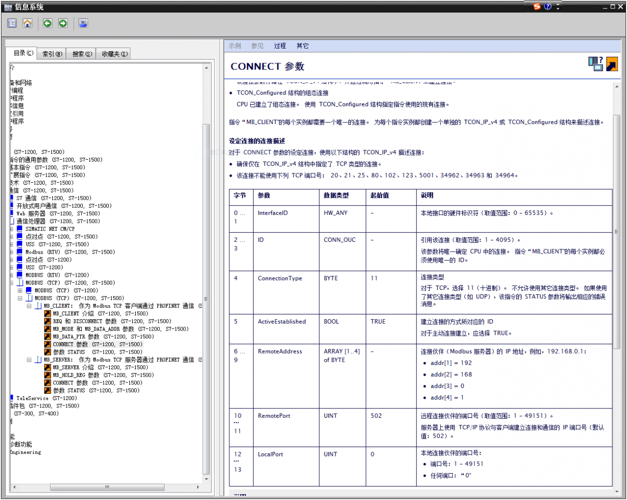Select CONNECT 参数 under MB_CLIENT

tap(97, 344)
